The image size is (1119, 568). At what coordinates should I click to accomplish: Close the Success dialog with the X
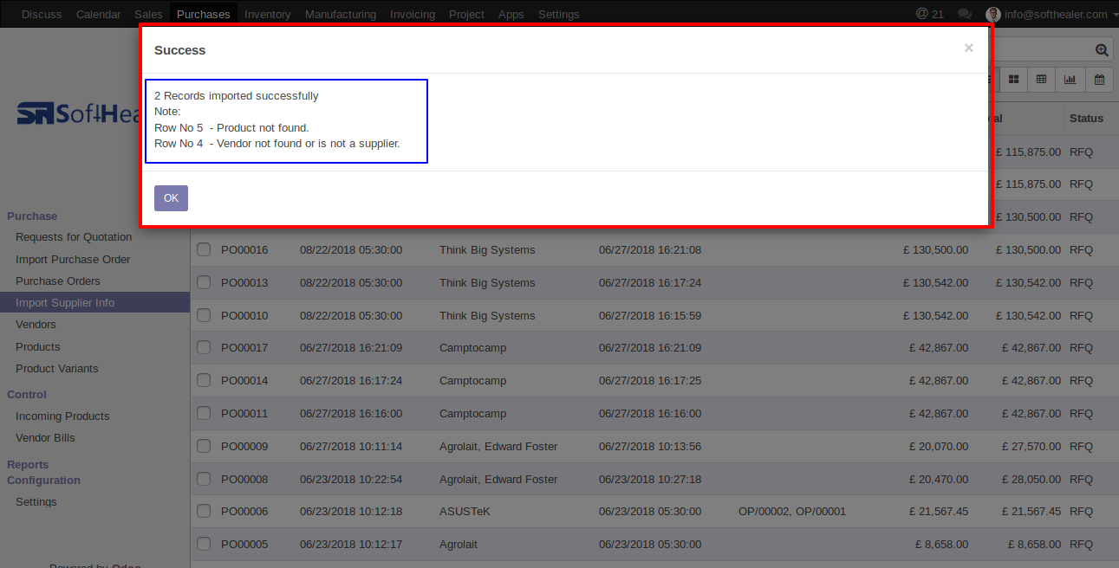968,48
